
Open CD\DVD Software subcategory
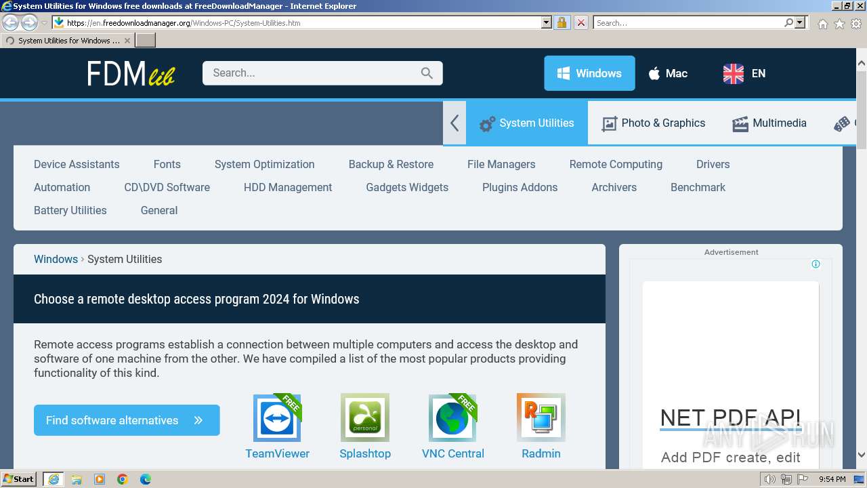[x=167, y=187]
